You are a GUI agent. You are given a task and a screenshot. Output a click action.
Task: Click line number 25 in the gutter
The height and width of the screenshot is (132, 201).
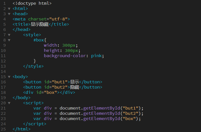click(x=3, y=129)
